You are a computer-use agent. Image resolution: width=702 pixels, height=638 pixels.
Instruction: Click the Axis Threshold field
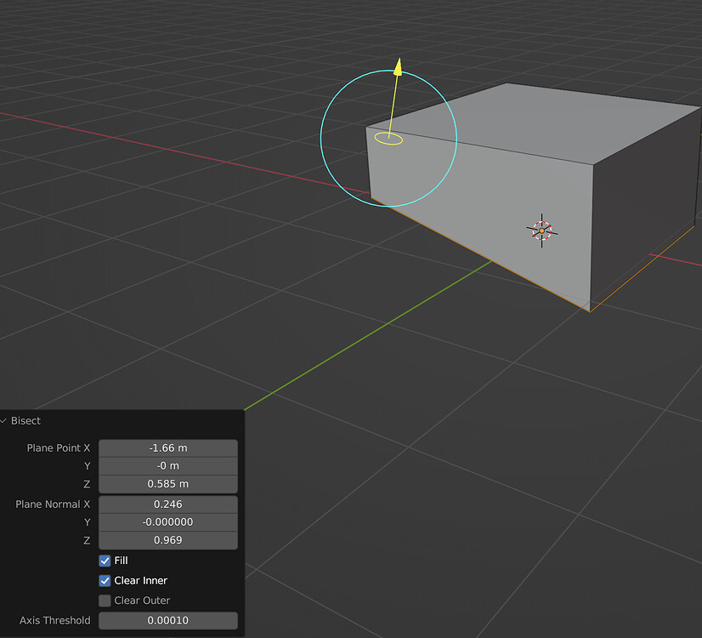(x=167, y=620)
